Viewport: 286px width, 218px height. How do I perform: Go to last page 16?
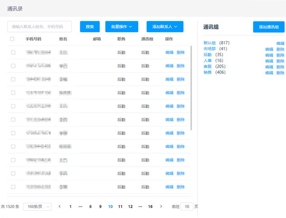tap(150, 207)
